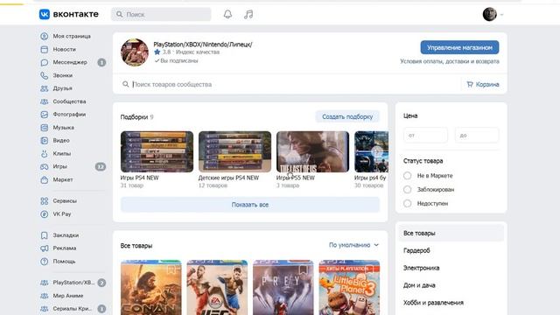Viewport: 560px width, 315px height.
Task: Click Управление магазином button
Action: click(459, 47)
